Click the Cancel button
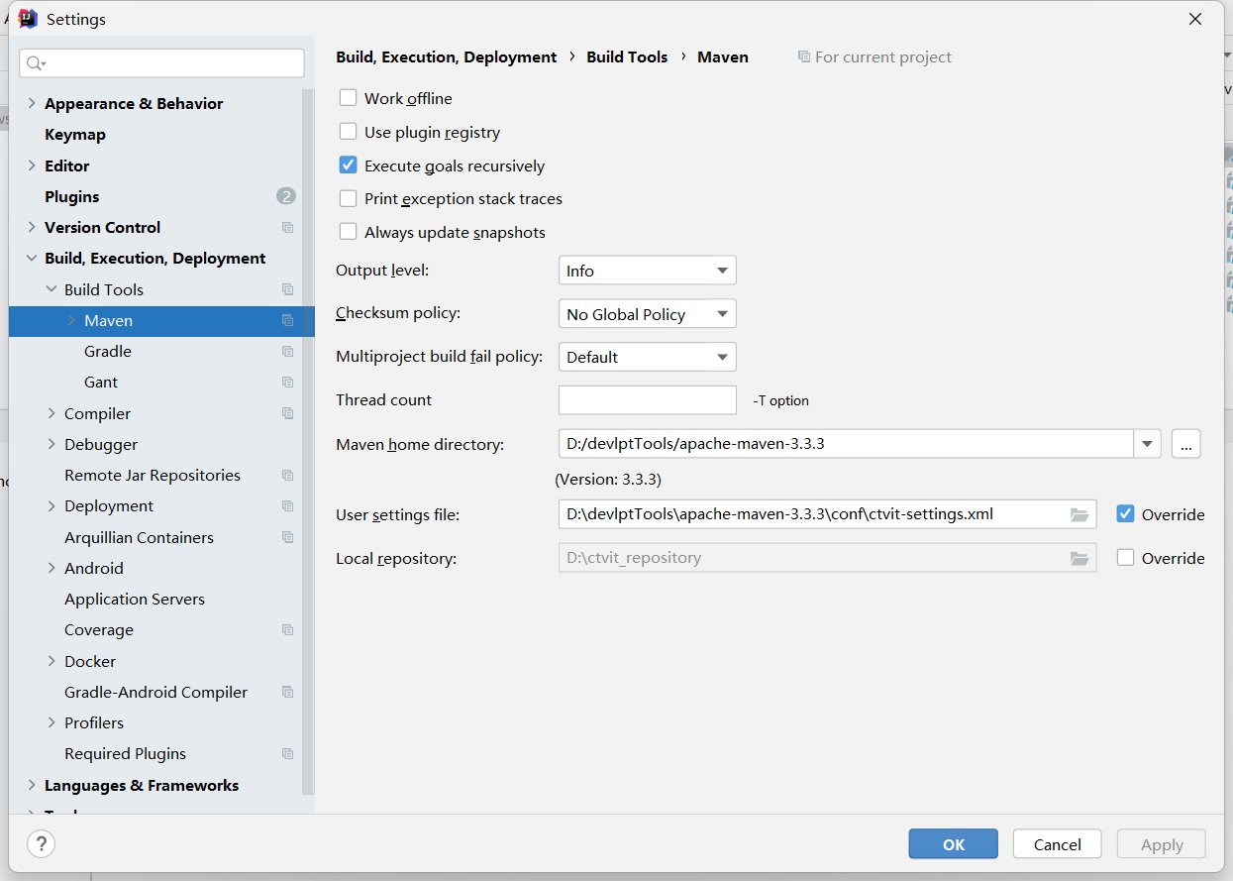 (1057, 844)
